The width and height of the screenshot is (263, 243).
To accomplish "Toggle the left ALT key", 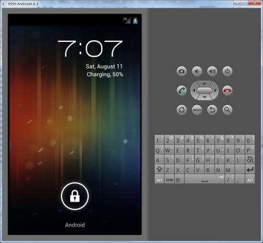I will pos(159,179).
